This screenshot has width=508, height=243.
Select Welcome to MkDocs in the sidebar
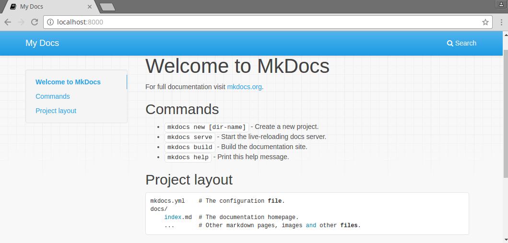tap(68, 82)
